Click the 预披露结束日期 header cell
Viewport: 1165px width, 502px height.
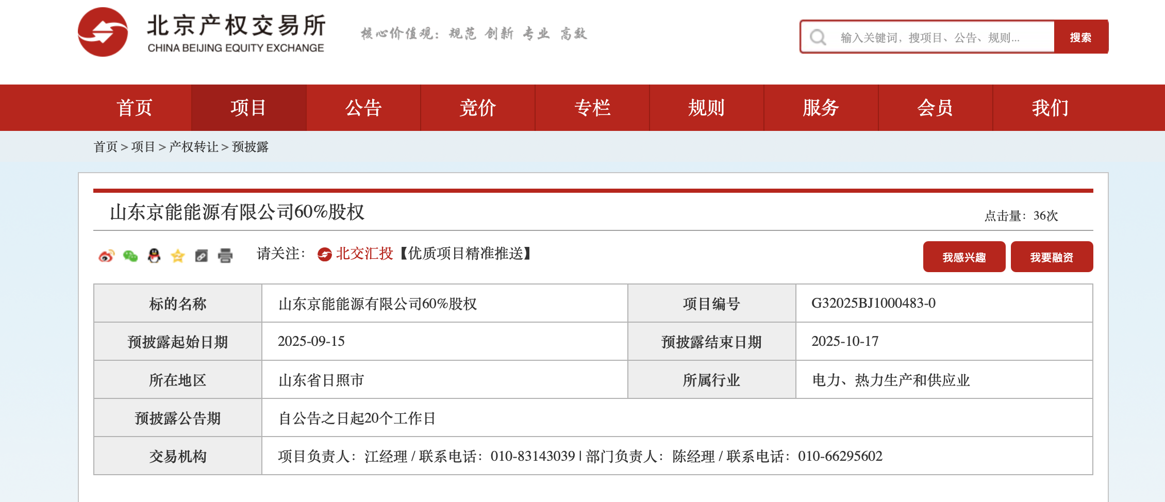pos(711,342)
